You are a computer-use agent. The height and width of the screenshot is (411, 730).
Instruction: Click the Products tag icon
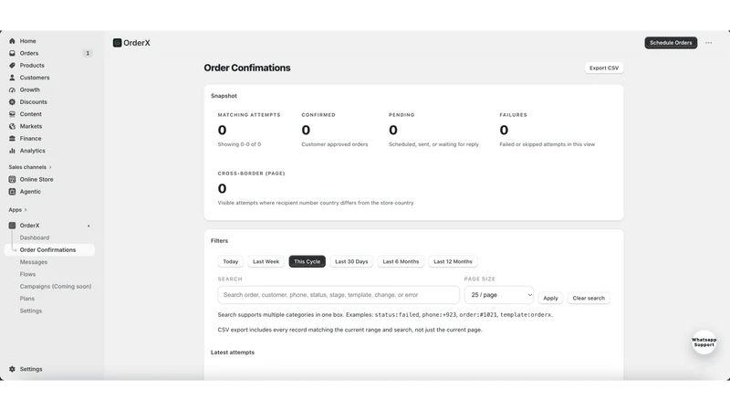coord(12,65)
